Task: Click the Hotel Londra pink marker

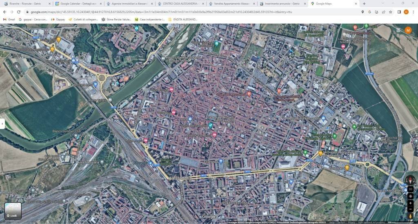Action: click(146, 141)
